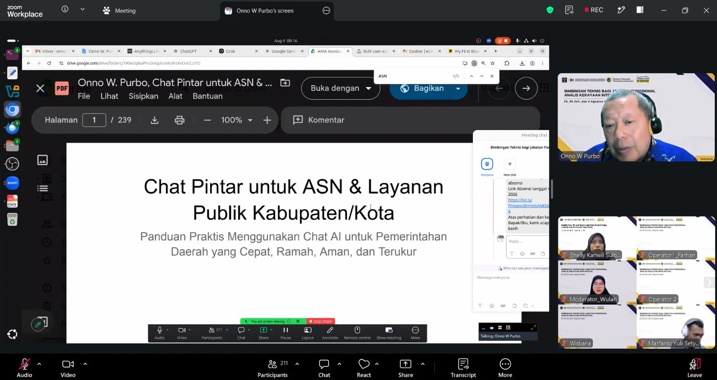Select Shelly Kanwil participant thumbnail
Image resolution: width=717 pixels, height=380 pixels.
click(x=597, y=238)
